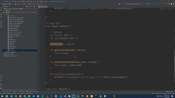Open Chrome from the taskbar
175x98 pixels.
point(25,96)
